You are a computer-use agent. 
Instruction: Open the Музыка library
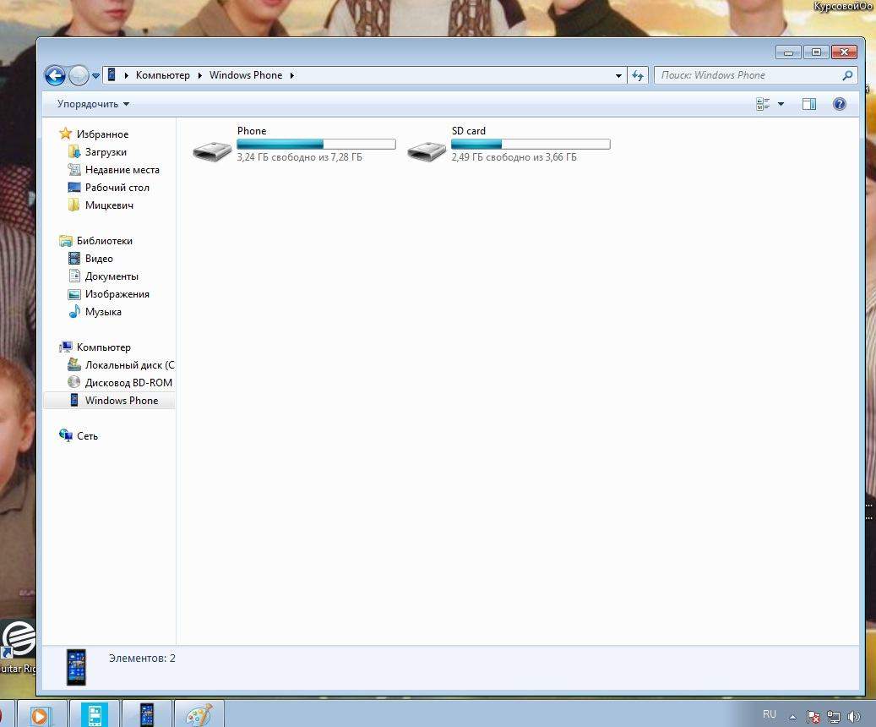[103, 312]
